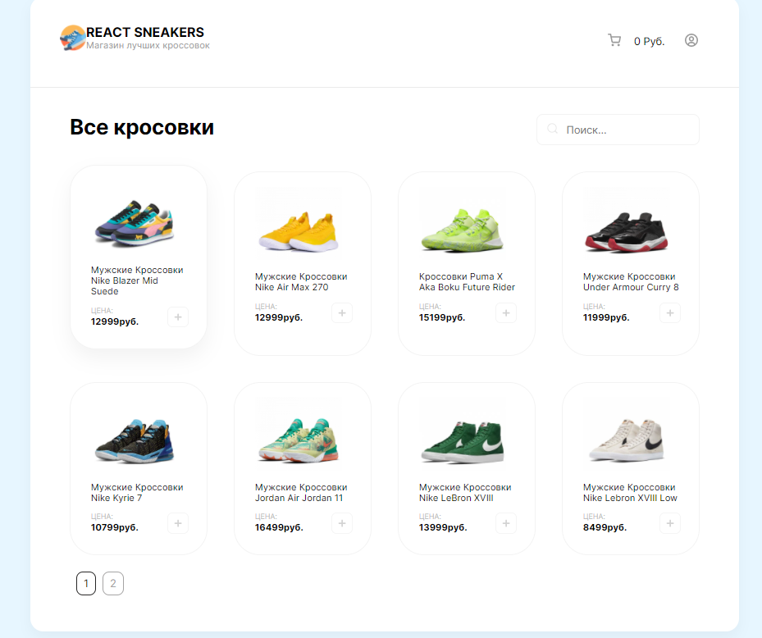Add Nike Air Max 270 to cart

point(342,313)
